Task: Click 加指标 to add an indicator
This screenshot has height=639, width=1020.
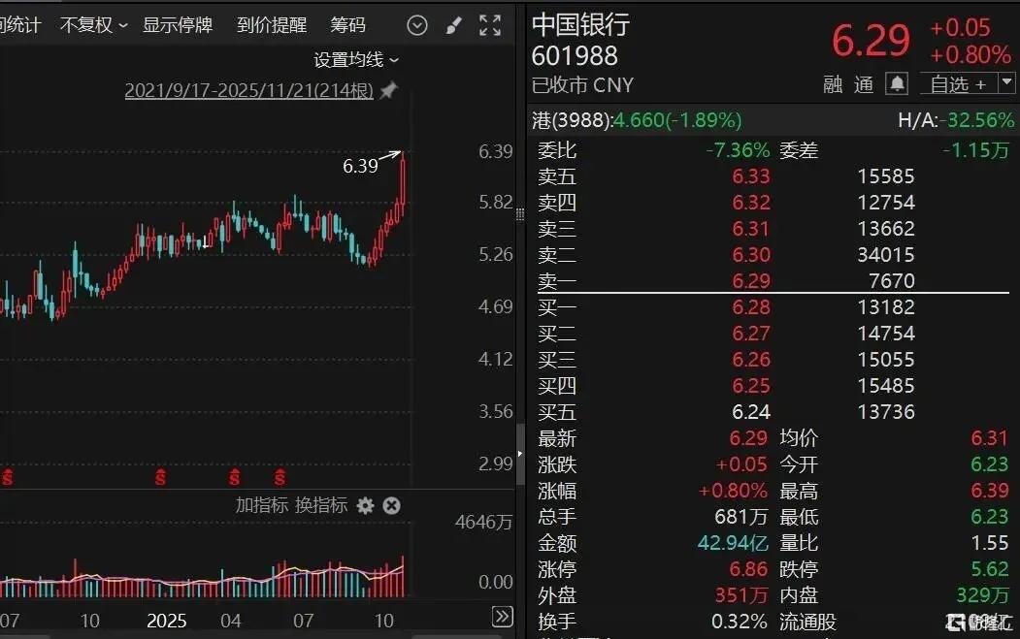Action: pos(261,505)
